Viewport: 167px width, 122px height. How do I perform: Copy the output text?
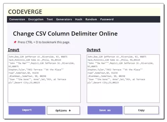141,110
